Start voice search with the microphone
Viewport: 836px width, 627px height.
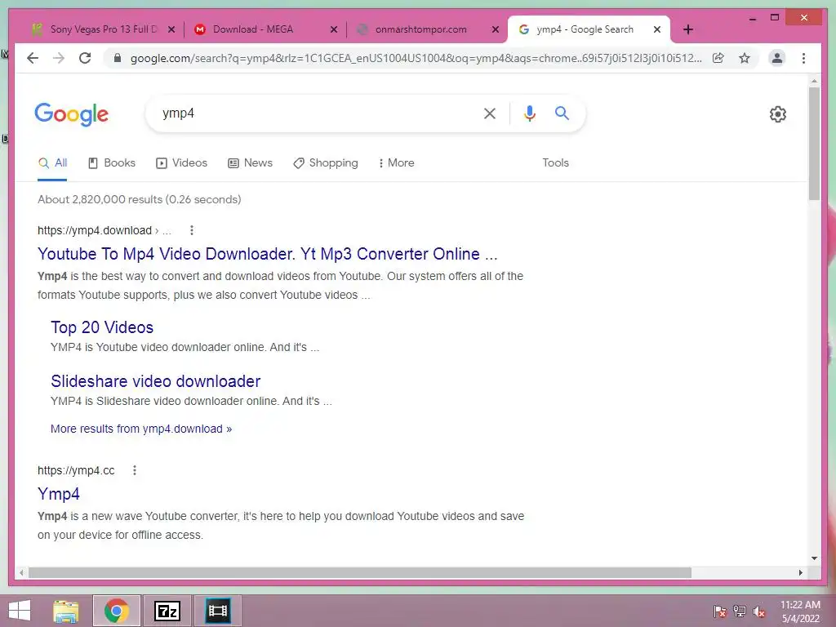pos(529,113)
